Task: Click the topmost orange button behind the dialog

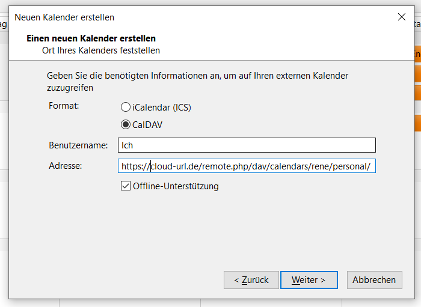Action: (416, 54)
